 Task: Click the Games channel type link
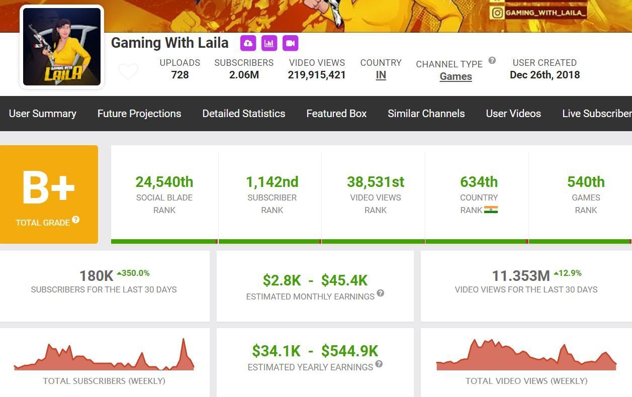point(456,76)
